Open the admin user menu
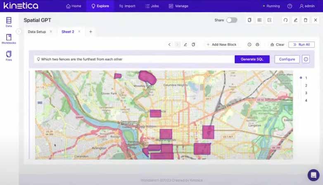323x185 pixels. click(x=307, y=6)
